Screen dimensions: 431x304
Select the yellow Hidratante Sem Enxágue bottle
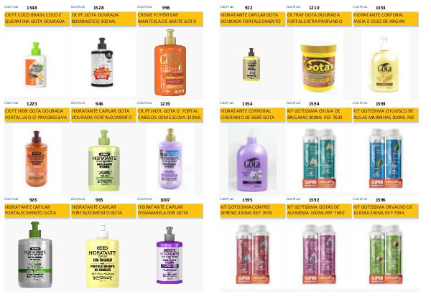103,256
